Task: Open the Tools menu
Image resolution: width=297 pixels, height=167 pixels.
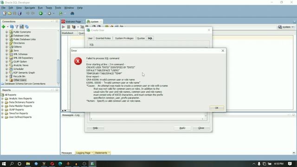Action: pos(58,8)
